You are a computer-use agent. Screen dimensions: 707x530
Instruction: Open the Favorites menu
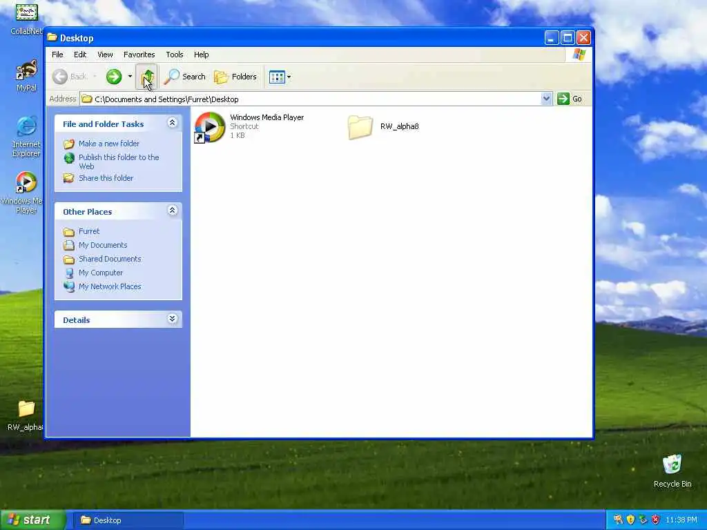click(x=139, y=55)
